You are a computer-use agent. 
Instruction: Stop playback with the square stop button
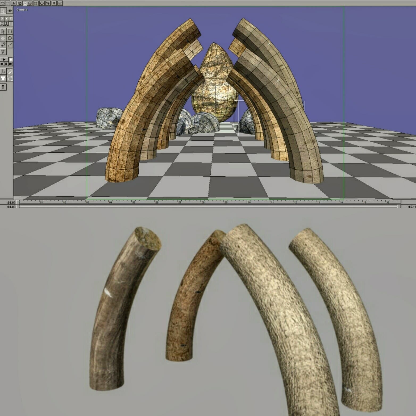point(11,59)
